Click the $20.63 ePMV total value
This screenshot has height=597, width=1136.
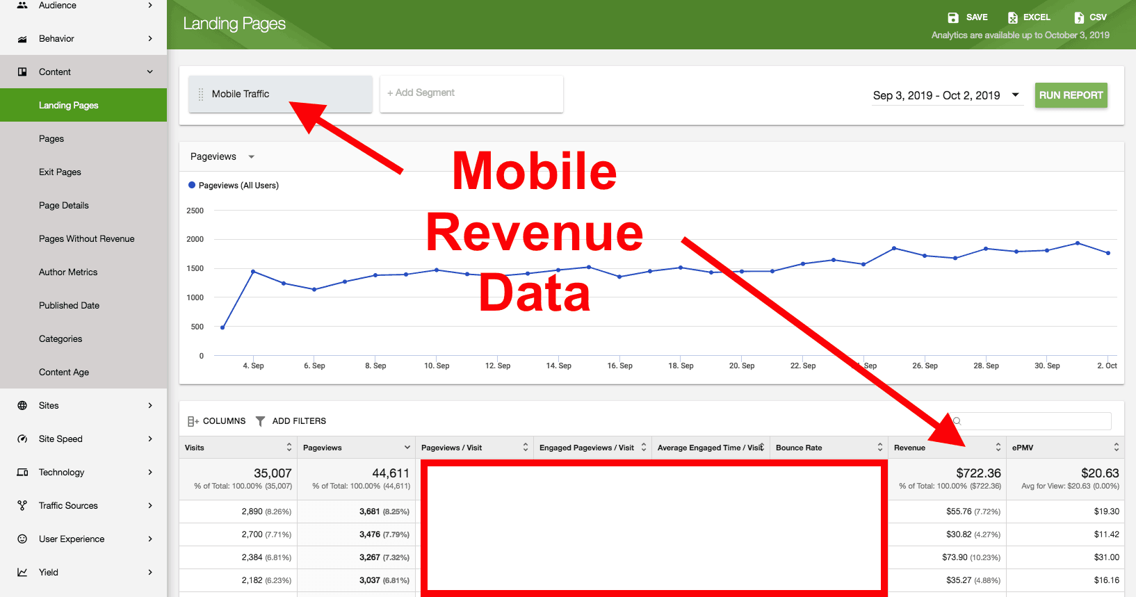[x=1100, y=473]
